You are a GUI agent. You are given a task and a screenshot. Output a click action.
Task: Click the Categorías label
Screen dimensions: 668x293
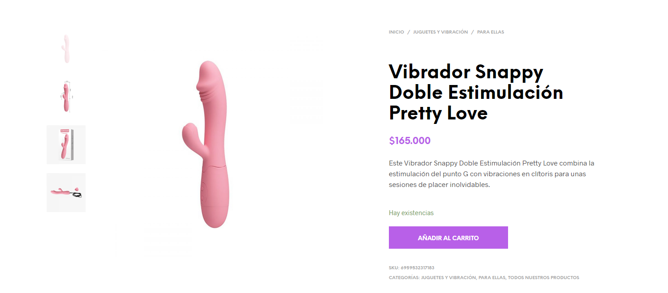click(x=404, y=278)
